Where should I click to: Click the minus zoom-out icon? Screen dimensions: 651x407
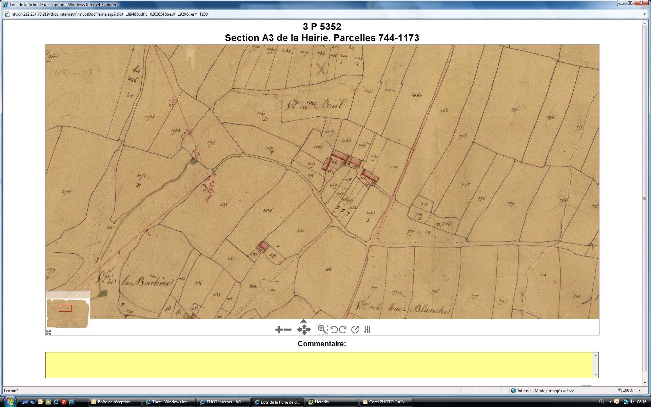pos(288,330)
